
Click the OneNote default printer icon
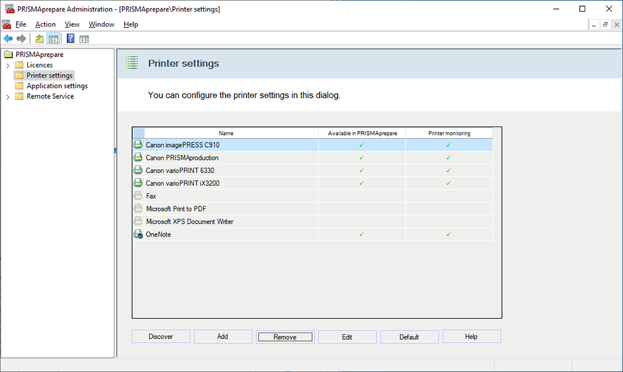138,235
